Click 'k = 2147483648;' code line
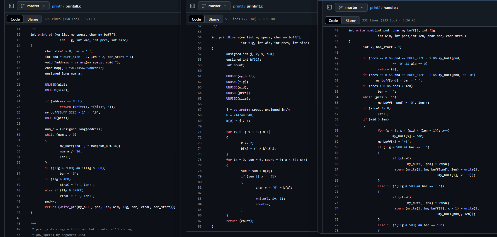The image size is (497, 237). tap(240, 115)
